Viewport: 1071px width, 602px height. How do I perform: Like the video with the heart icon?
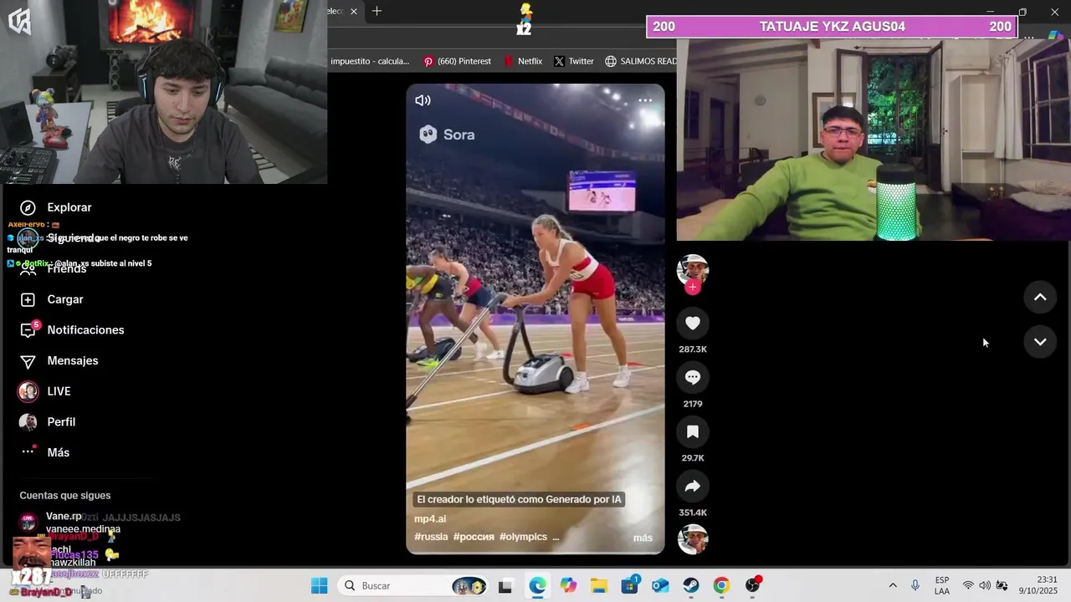point(693,323)
